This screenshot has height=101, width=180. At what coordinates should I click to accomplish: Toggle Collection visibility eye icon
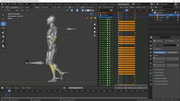178,13
